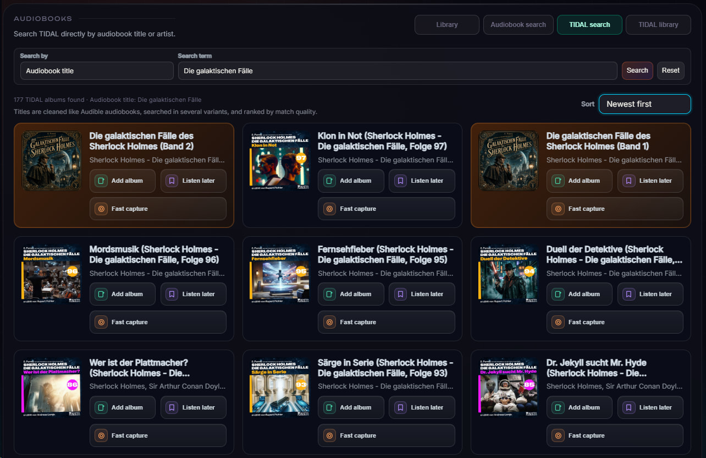This screenshot has height=458, width=706.
Task: Click the Wer ist der Plattmacher? cover image
Action: 51,387
